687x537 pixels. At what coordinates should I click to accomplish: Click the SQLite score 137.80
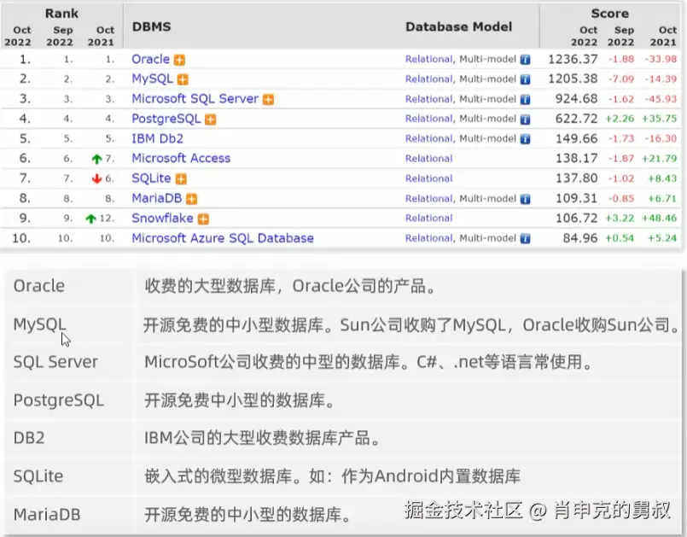click(576, 178)
